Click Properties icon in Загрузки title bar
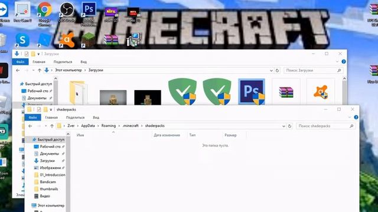378x212 pixels. tap(26, 54)
